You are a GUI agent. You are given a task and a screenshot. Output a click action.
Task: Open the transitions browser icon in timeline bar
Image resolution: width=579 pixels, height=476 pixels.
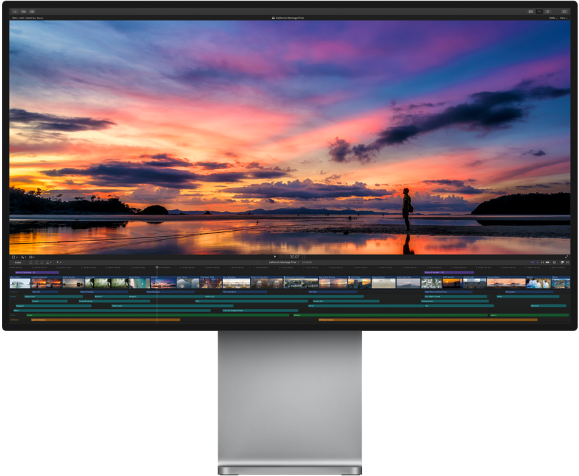coord(567,262)
